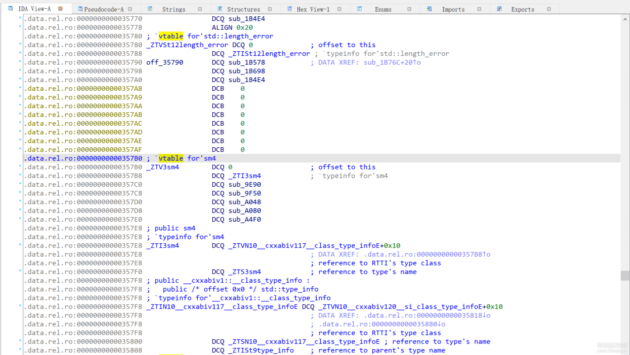Click the vertical scrollbar thumb
This screenshot has height=355, width=630.
pos(625,275)
